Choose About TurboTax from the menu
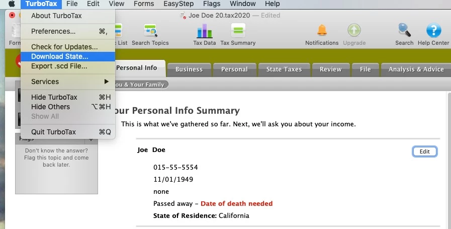This screenshot has width=451, height=229. 68,16
